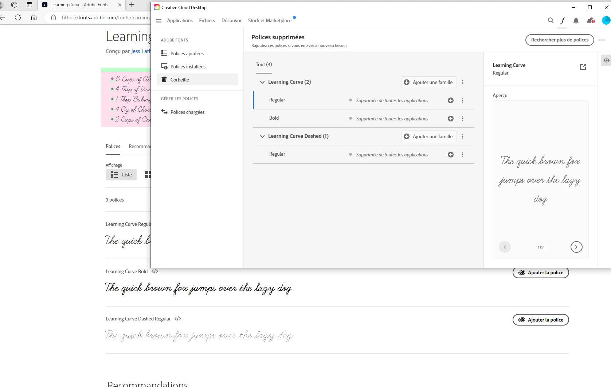Image resolution: width=611 pixels, height=387 pixels.
Task: Open more options for Learning Curve Dashed family
Action: tap(463, 136)
